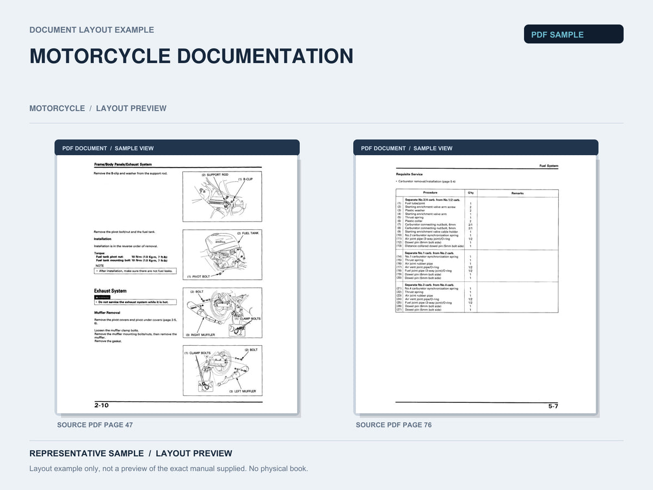Click the DOCUMENT LAYOUT EXAMPLE label
This screenshot has width=653, height=490.
91,30
